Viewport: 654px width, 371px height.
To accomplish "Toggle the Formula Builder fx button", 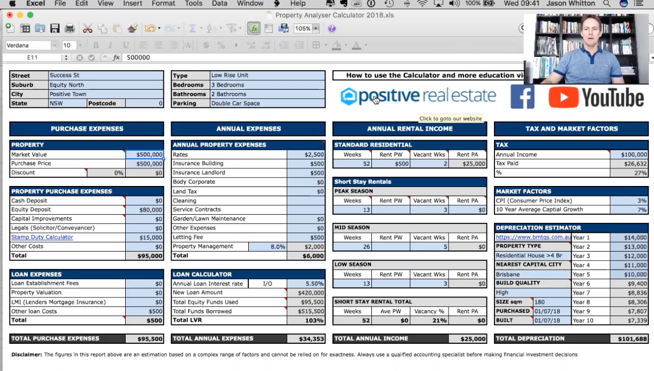I will tap(254, 28).
